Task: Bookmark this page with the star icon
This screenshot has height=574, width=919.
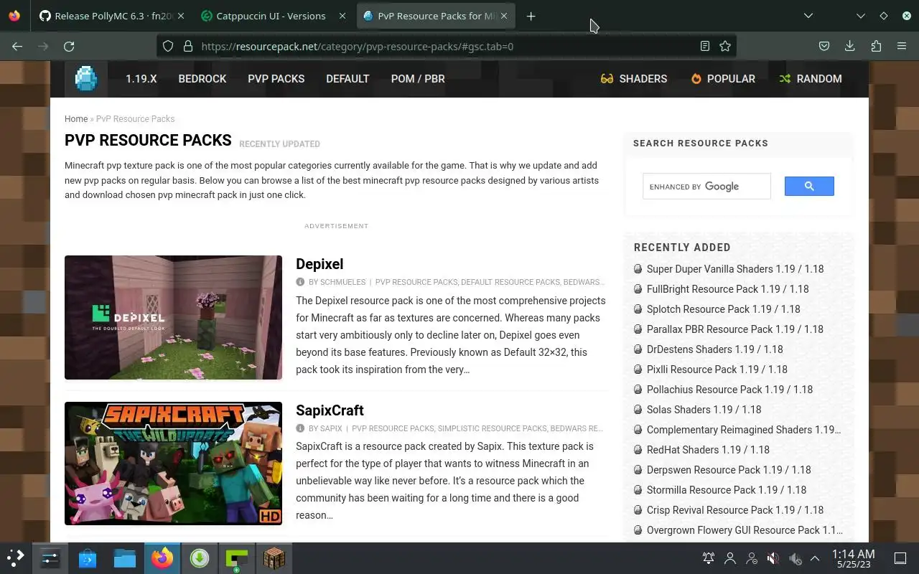Action: [x=725, y=46]
